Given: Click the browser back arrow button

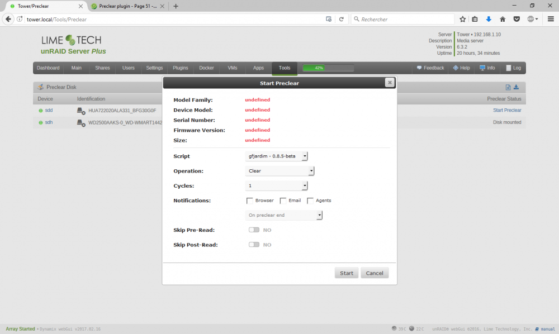Looking at the screenshot, I should tap(8, 19).
